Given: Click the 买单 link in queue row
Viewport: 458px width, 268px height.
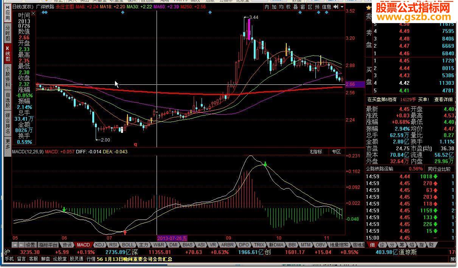Looking at the screenshot, I should 423,100.
